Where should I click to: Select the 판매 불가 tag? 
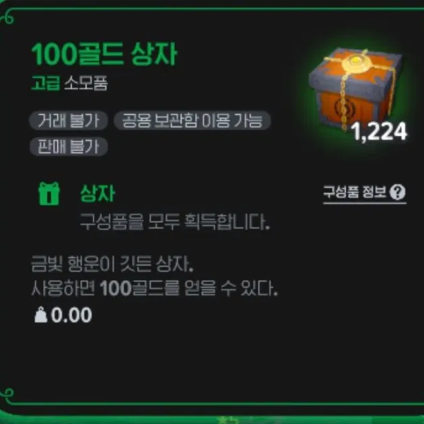click(68, 147)
